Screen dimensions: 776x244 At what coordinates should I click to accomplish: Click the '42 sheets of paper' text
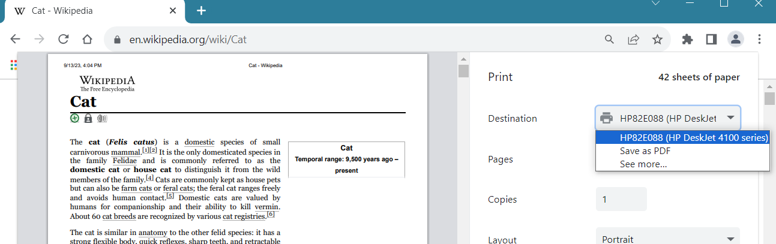tap(699, 77)
